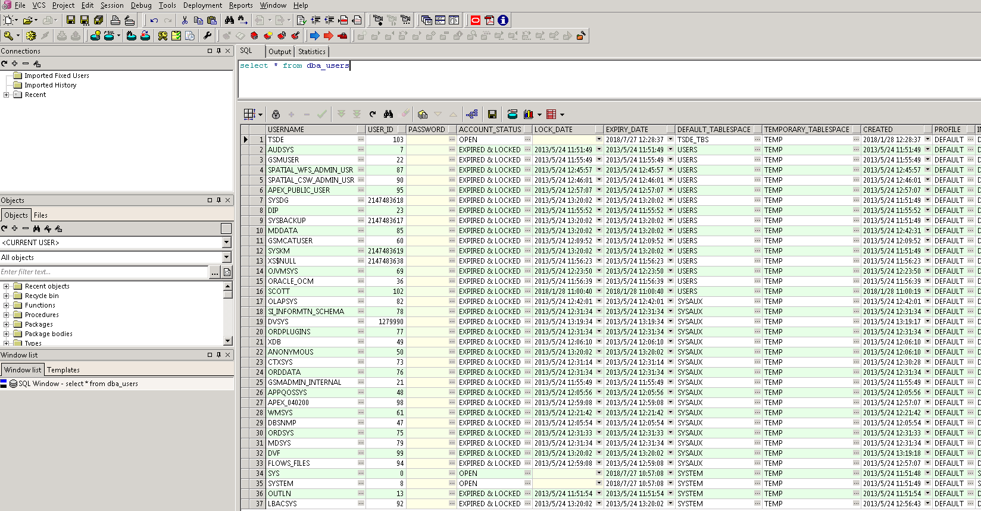Click the PDF manual icon
Screen dimensions: 981x511
tap(489, 20)
